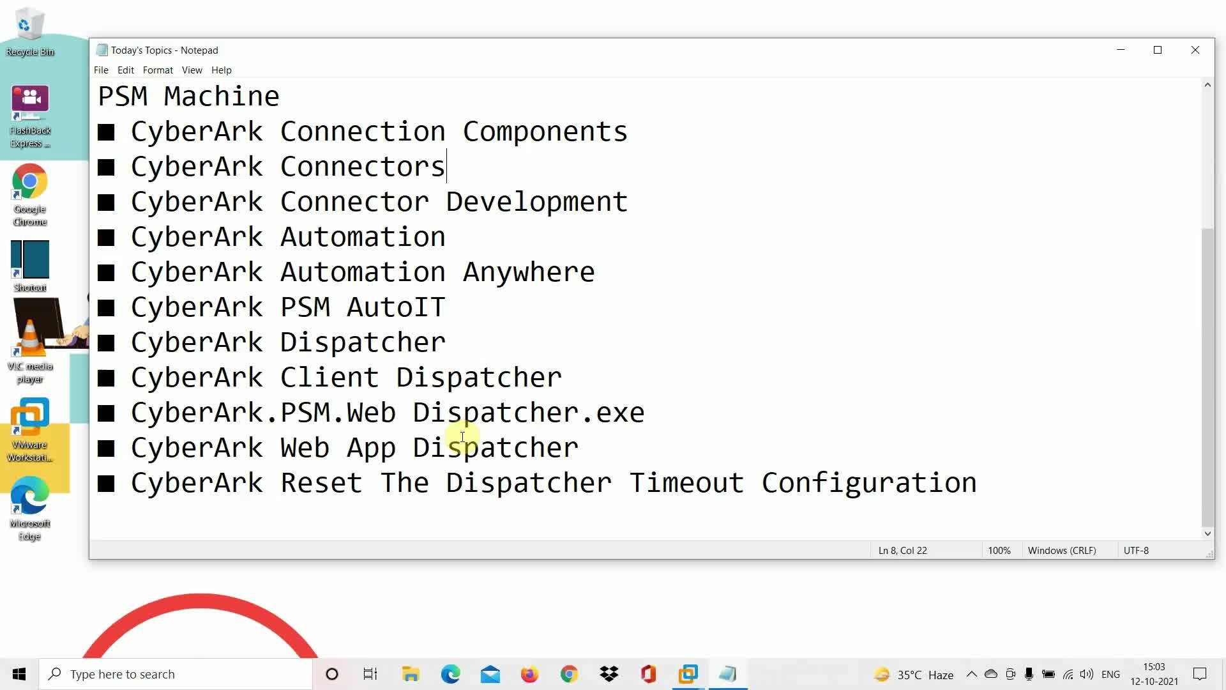Show hidden tray icons chevron
1226x690 pixels.
point(971,674)
